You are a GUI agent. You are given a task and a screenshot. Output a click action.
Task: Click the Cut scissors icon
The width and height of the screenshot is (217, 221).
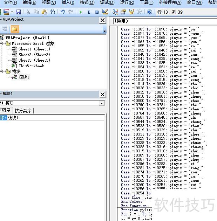[28, 12]
